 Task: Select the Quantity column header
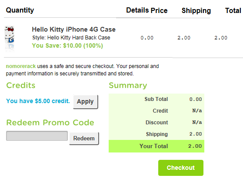click(x=20, y=10)
